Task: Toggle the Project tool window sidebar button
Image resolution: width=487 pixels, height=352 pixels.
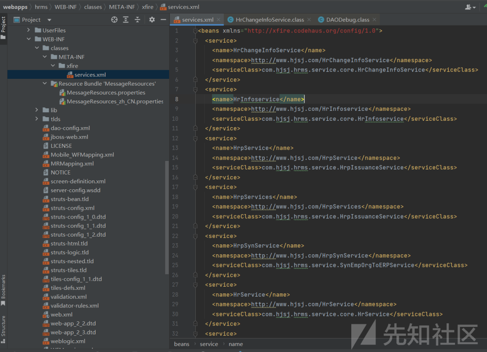Action: coord(4,27)
